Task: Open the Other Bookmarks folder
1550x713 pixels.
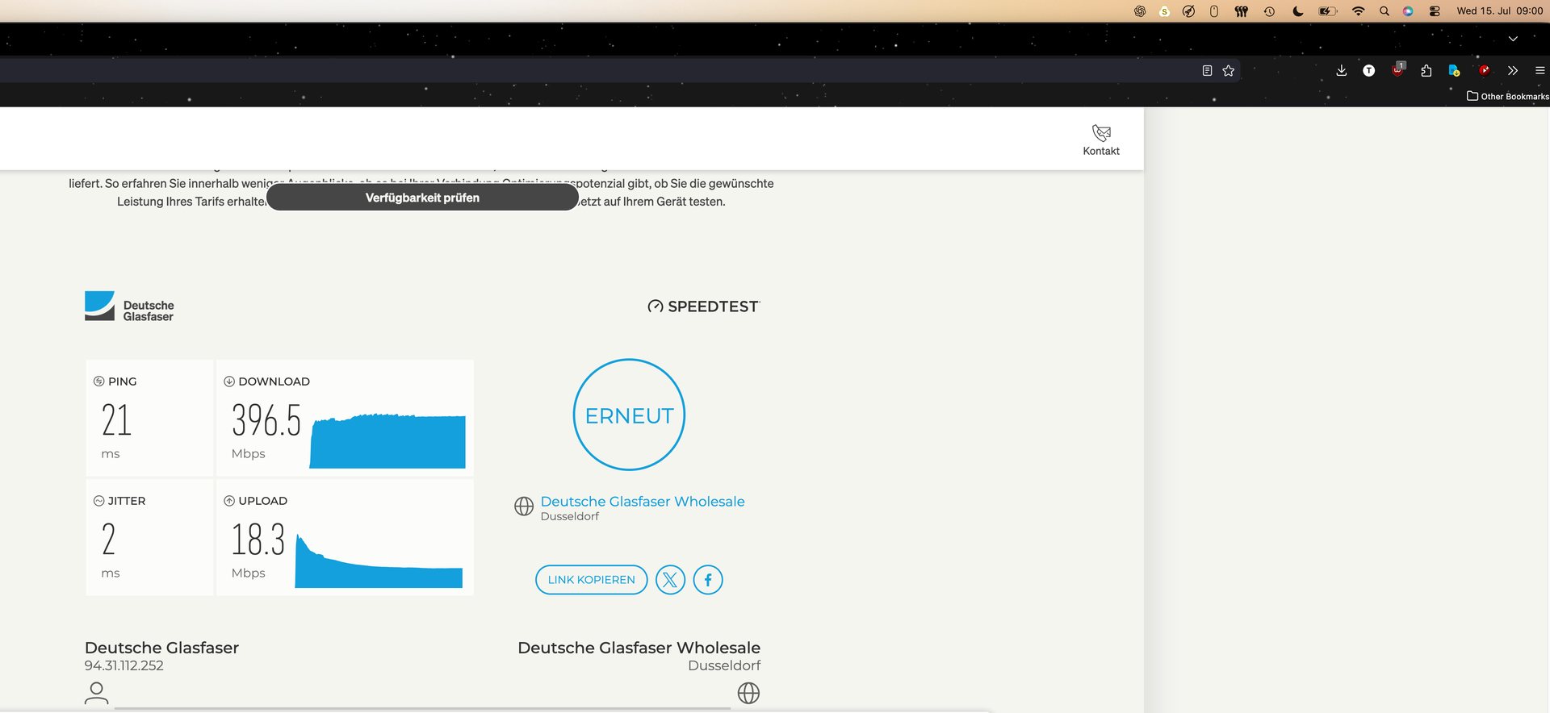Action: [1507, 96]
